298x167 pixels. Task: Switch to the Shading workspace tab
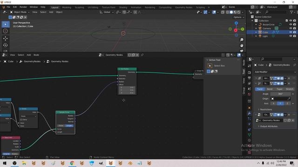click(x=123, y=7)
